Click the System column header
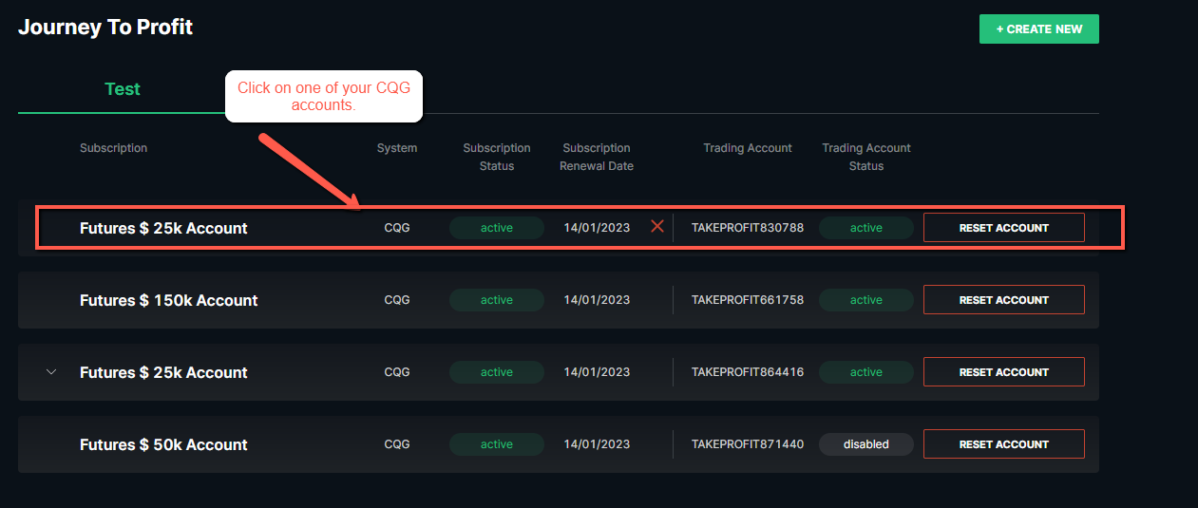Image resolution: width=1198 pixels, height=508 pixels. [x=397, y=148]
